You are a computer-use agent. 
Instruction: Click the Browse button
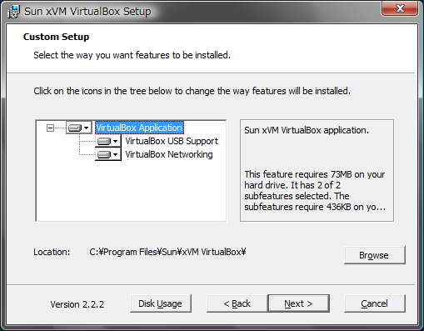point(375,255)
